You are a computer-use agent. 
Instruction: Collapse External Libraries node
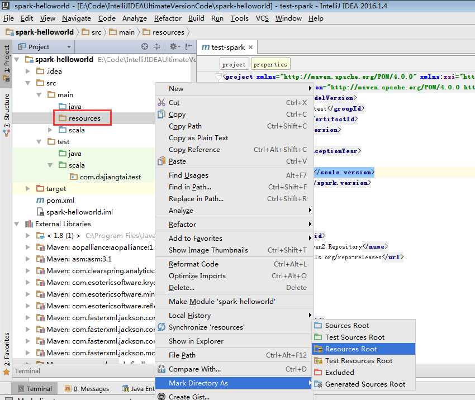click(17, 224)
